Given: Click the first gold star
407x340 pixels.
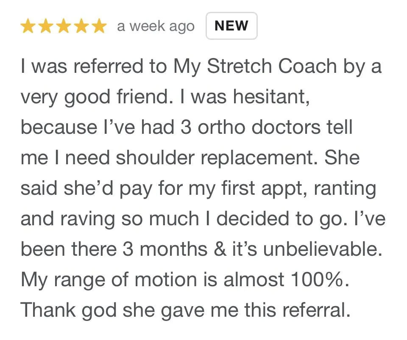Looking at the screenshot, I should (28, 26).
